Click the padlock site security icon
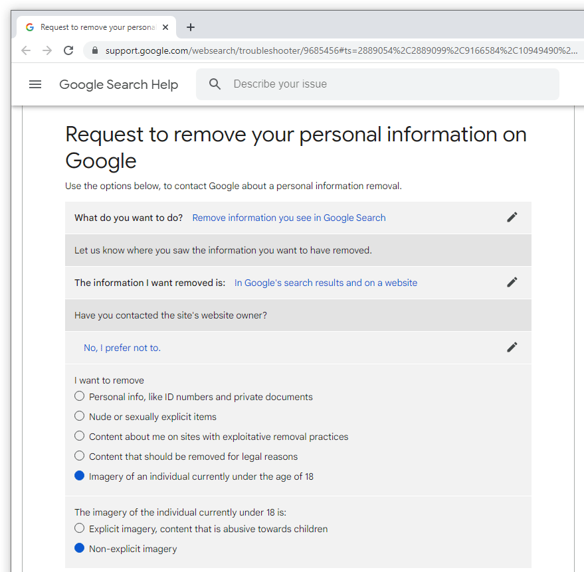Viewport: 584px width, 572px height. [x=95, y=50]
